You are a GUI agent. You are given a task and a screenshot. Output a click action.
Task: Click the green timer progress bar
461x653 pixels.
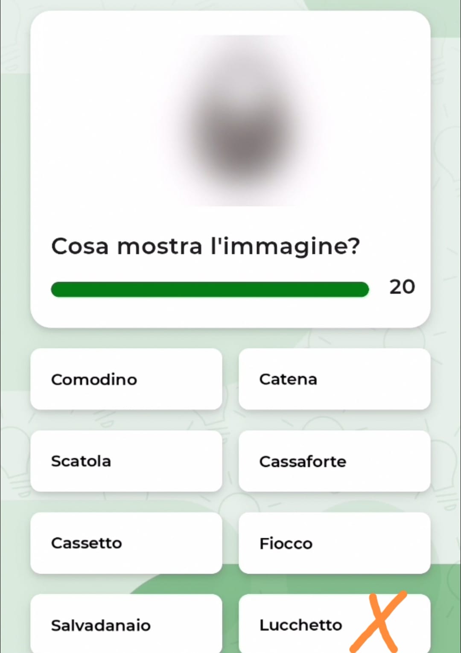(209, 289)
